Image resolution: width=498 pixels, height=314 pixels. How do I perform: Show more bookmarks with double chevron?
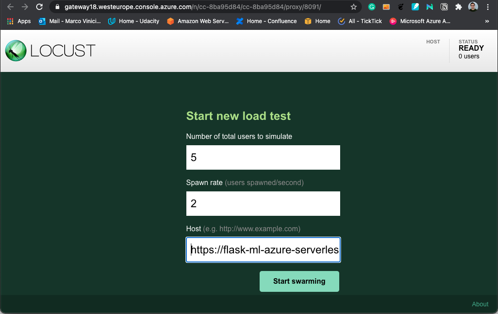487,21
